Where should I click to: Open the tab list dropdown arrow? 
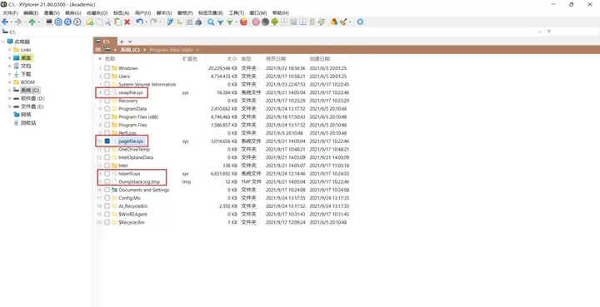[130, 42]
